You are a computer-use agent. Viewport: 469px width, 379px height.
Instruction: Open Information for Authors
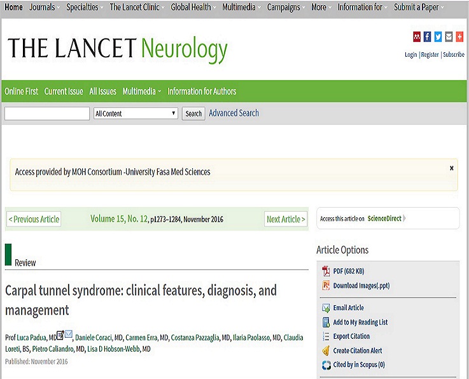202,91
